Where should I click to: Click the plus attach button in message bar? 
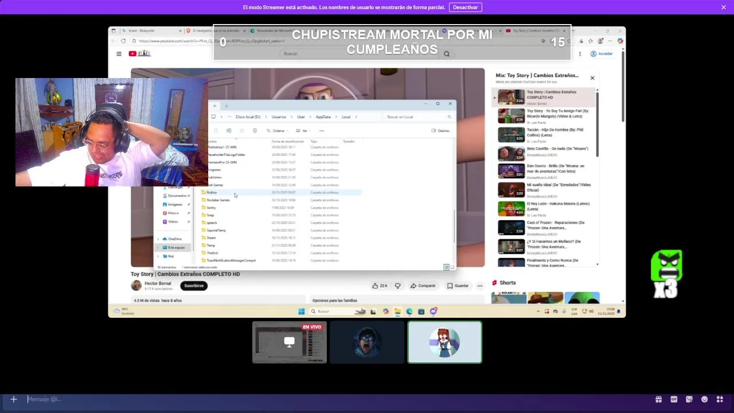click(x=14, y=399)
